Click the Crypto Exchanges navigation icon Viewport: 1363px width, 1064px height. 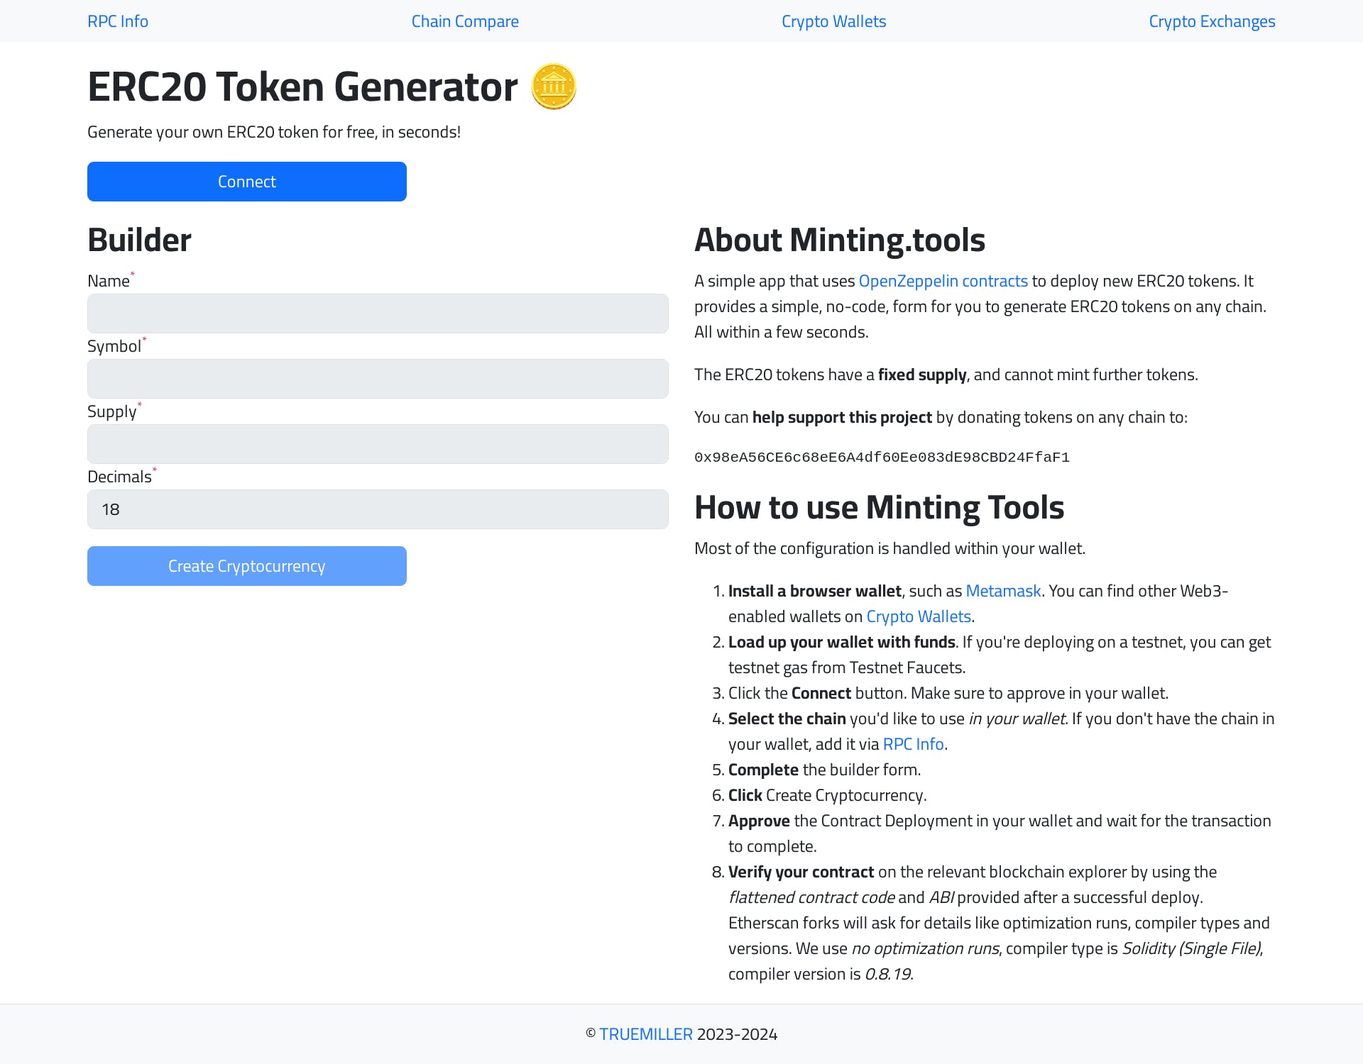click(1210, 20)
